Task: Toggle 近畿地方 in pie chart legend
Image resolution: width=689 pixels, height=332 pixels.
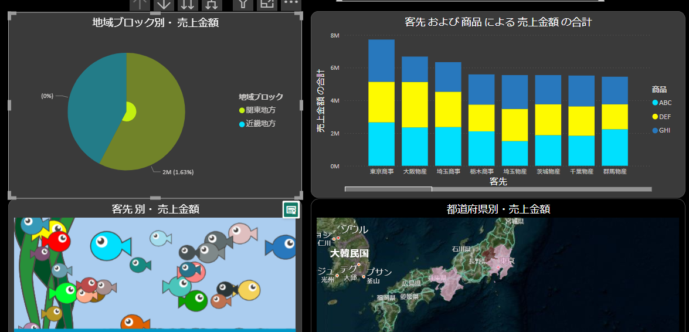Action: tap(260, 124)
